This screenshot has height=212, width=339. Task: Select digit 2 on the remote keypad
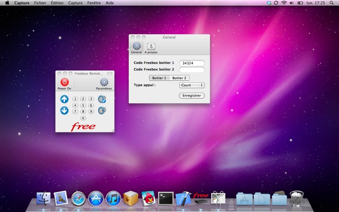83,99
